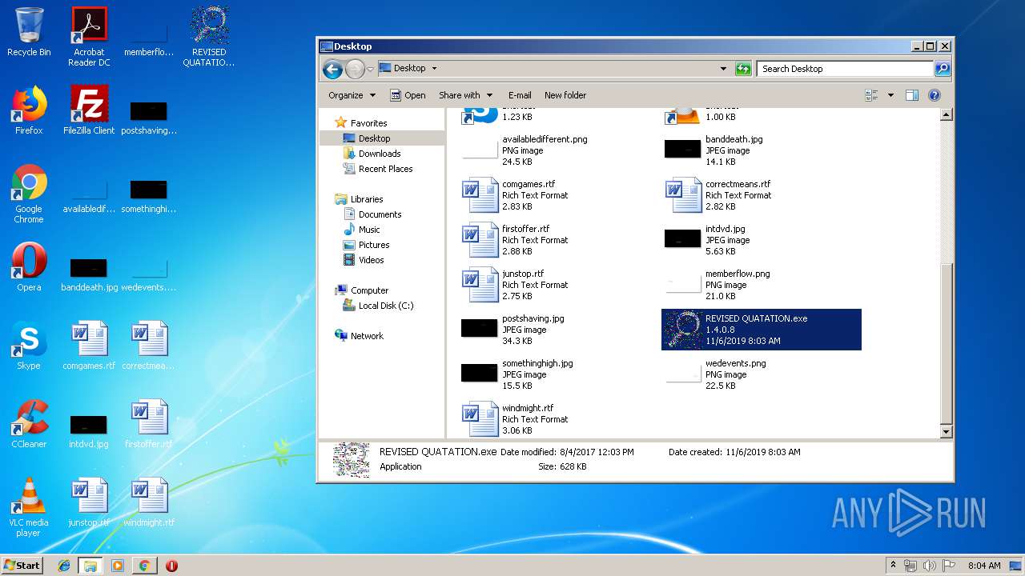1025x576 pixels.
Task: Select comgames.rtf desktop file icon
Action: point(89,346)
